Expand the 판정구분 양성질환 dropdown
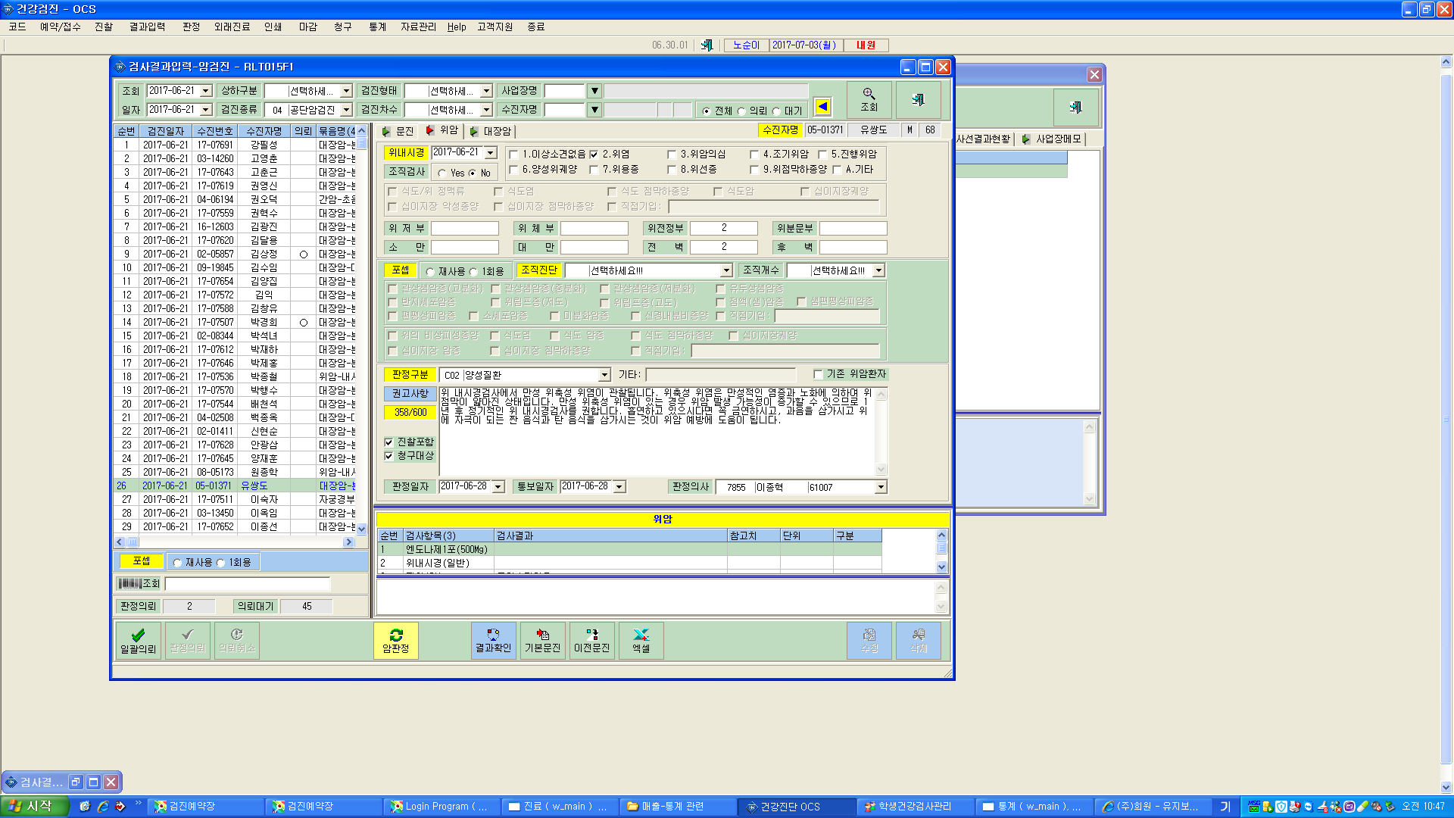The height and width of the screenshot is (818, 1454). tap(604, 375)
